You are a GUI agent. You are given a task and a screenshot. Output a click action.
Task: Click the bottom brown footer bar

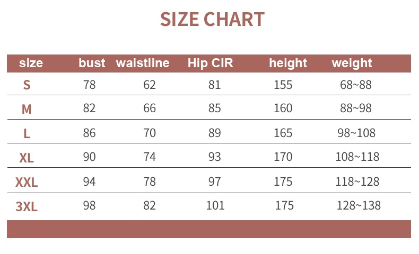point(209,229)
